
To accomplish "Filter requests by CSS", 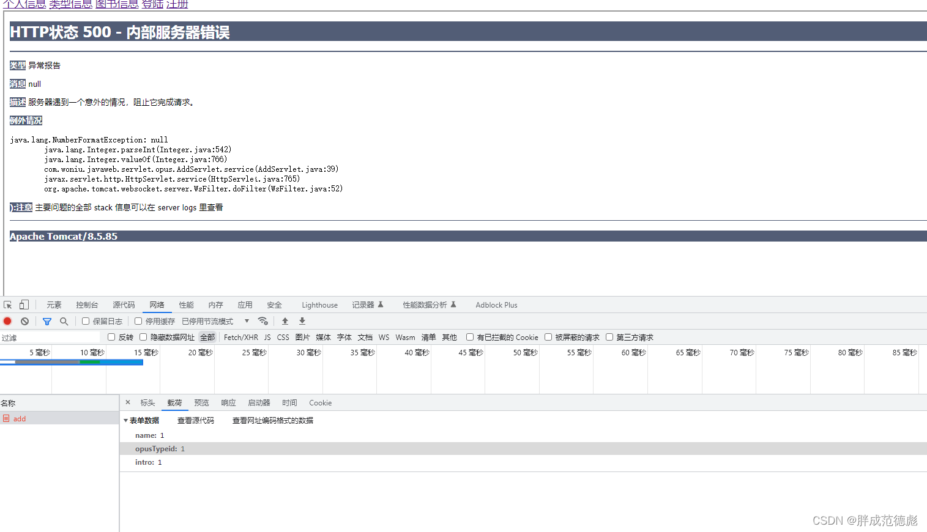I will tap(283, 337).
